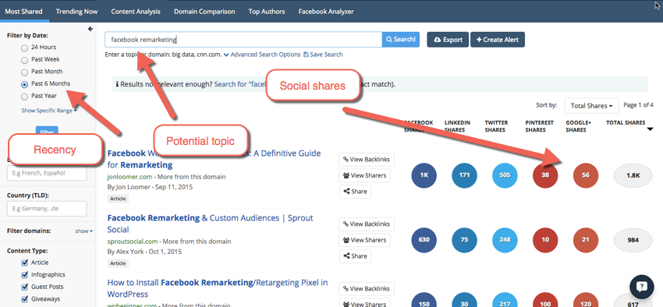Open the sproutsocial.com domain link

pyautogui.click(x=133, y=242)
